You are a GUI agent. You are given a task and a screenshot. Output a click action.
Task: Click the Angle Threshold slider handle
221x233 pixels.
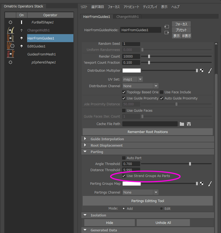(190, 164)
